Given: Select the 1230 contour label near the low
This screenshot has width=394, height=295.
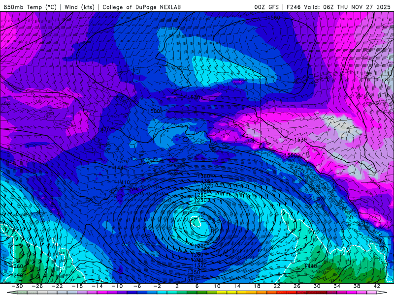Looking at the screenshot, I should [200, 200].
